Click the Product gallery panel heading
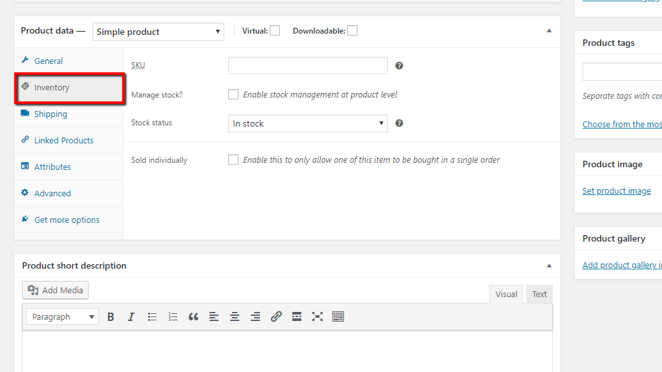 pyautogui.click(x=614, y=239)
